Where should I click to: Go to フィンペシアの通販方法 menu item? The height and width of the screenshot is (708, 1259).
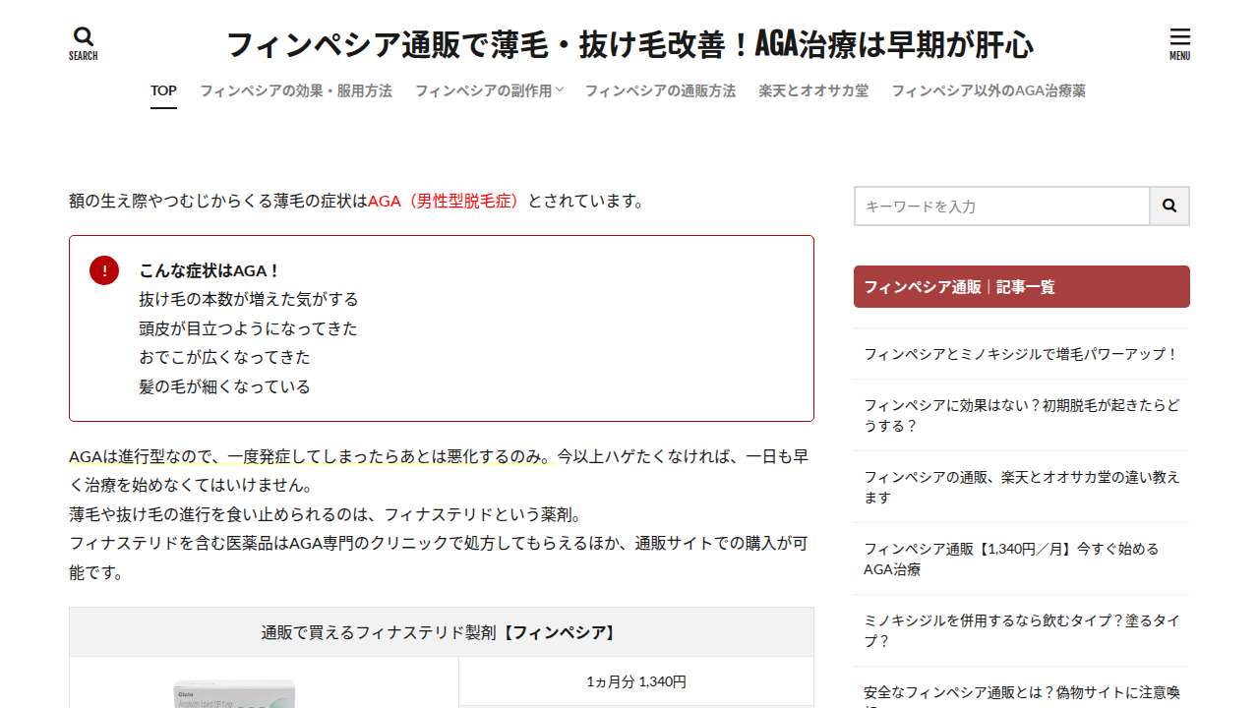660,90
